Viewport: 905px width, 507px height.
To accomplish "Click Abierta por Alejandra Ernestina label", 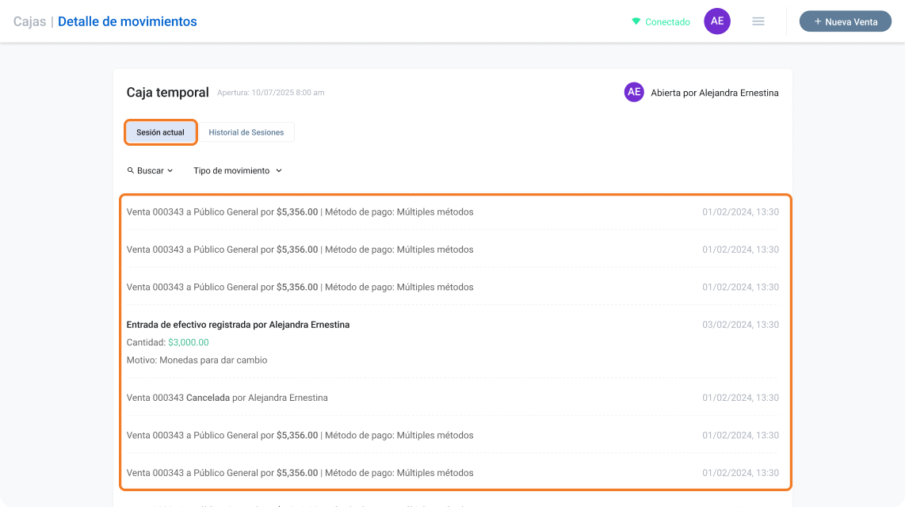I will coord(715,93).
